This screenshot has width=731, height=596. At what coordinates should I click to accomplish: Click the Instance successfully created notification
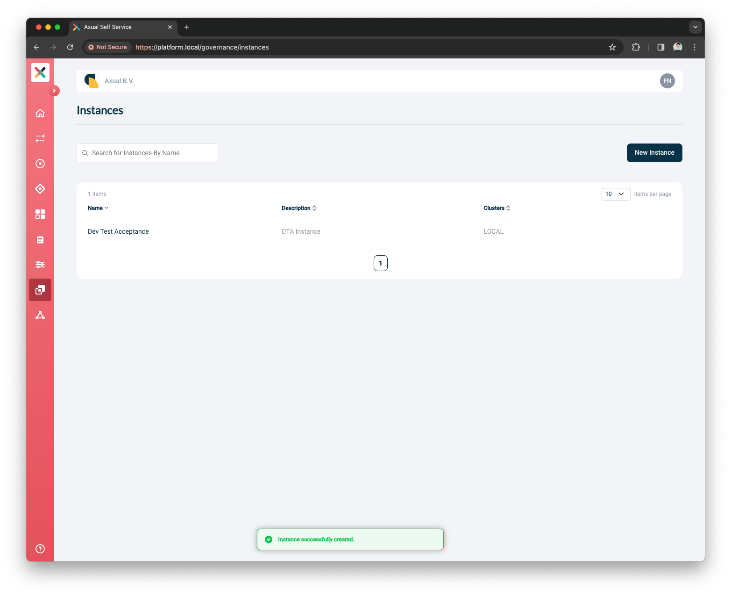coord(350,539)
